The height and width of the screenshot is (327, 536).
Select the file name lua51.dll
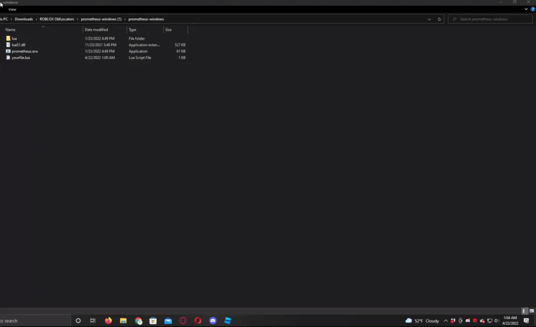(18, 45)
